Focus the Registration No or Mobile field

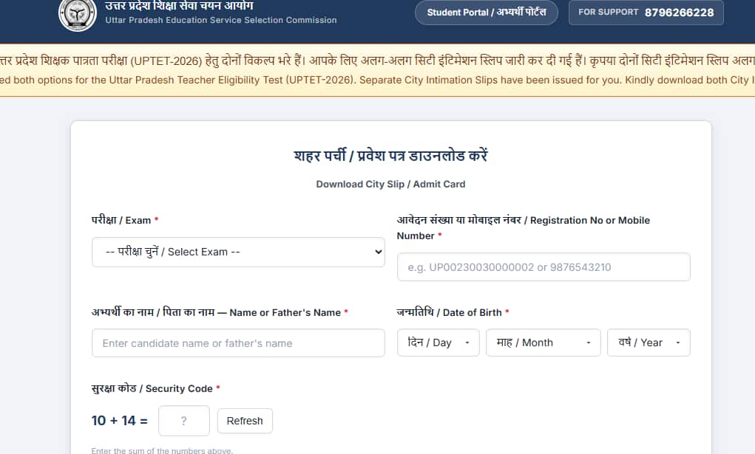tap(544, 267)
